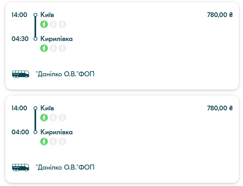Click green pedestrian icon under Київ, 04:00 trip
243x186 pixels.
tap(44, 118)
